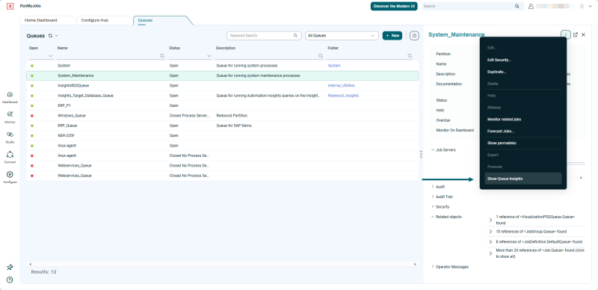This screenshot has height=290, width=598.
Task: Open details in new window icon
Action: click(x=576, y=34)
